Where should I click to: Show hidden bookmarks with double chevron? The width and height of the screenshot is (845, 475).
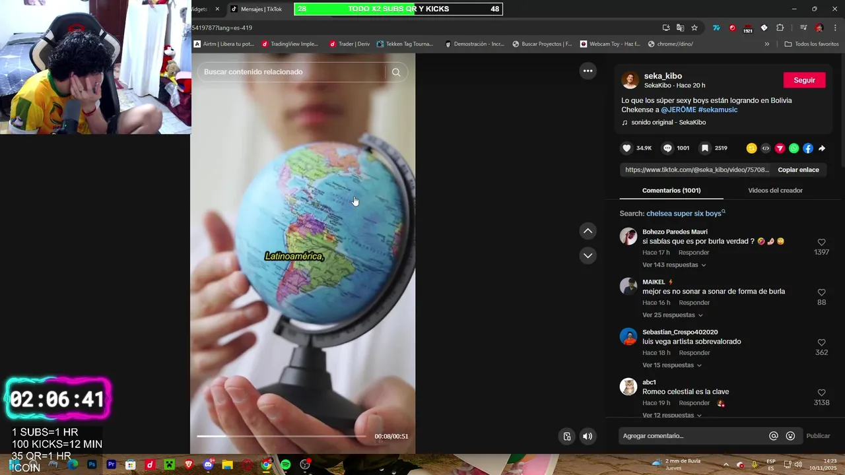click(766, 44)
